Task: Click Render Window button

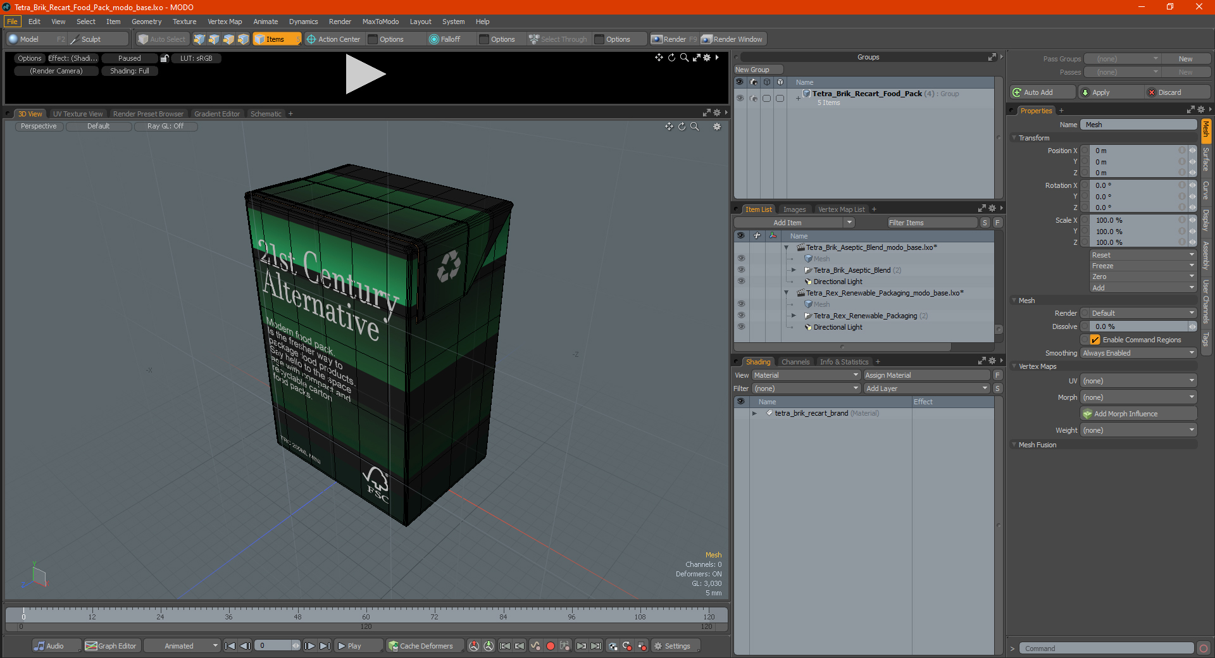Action: coord(733,39)
